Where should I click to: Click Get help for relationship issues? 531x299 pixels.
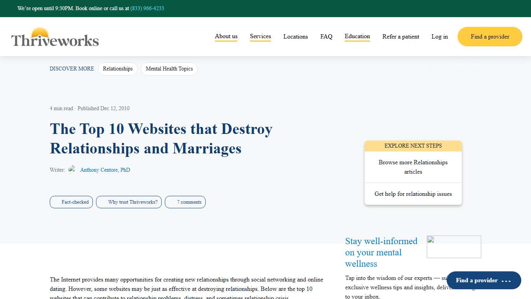[413, 193]
